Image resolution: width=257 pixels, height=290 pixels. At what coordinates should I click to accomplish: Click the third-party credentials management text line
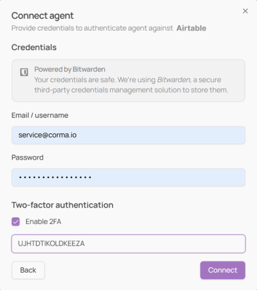[x=132, y=90]
